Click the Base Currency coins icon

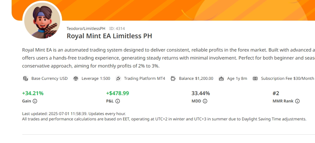tap(25, 79)
